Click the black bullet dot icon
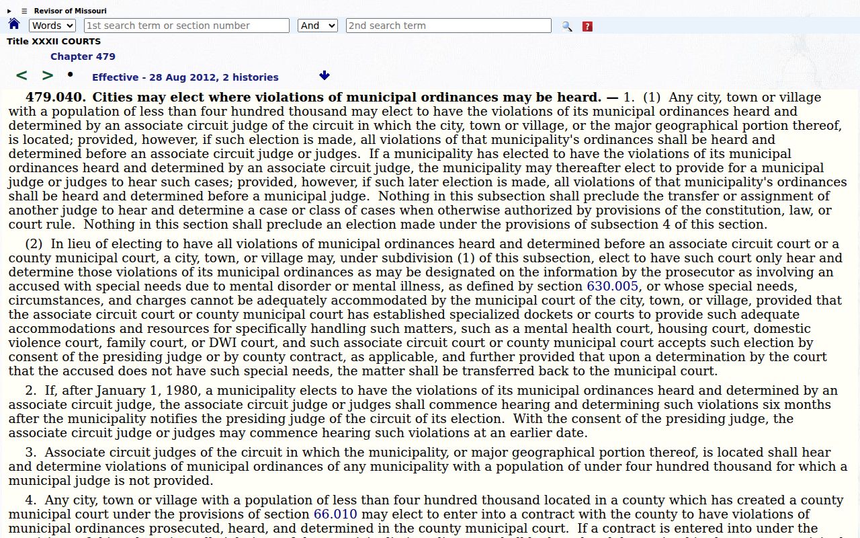The image size is (860, 538). click(x=70, y=73)
